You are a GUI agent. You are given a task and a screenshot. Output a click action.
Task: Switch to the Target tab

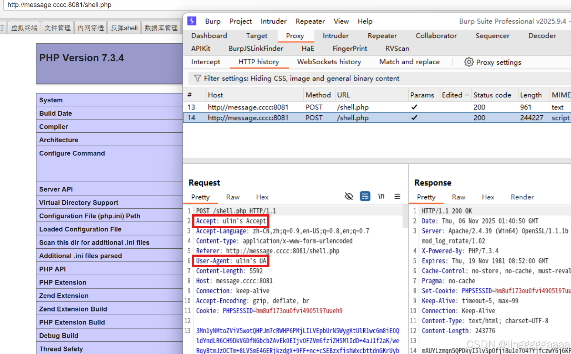click(256, 35)
